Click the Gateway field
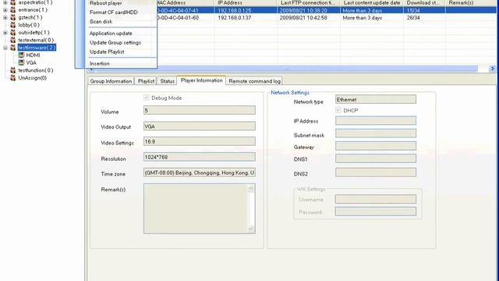The image size is (499, 281). pos(376,146)
